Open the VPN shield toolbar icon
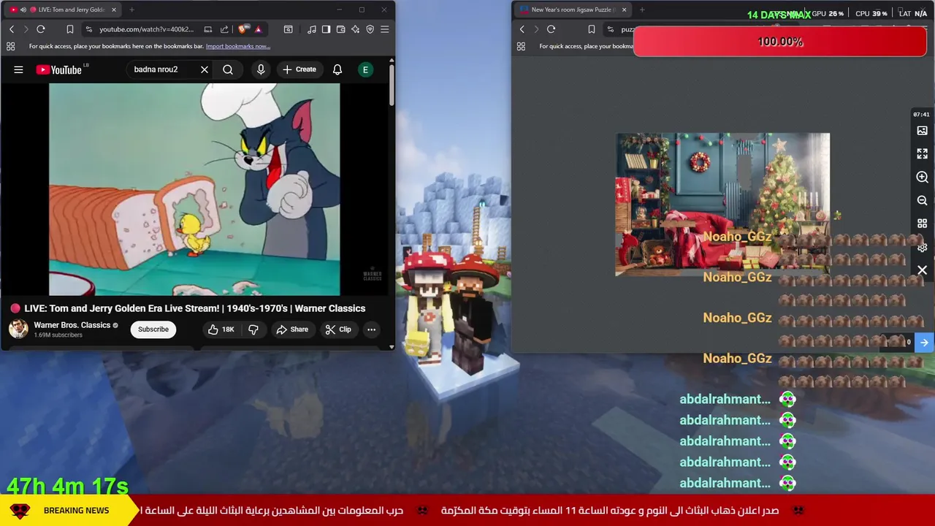This screenshot has width=935, height=526. click(370, 29)
